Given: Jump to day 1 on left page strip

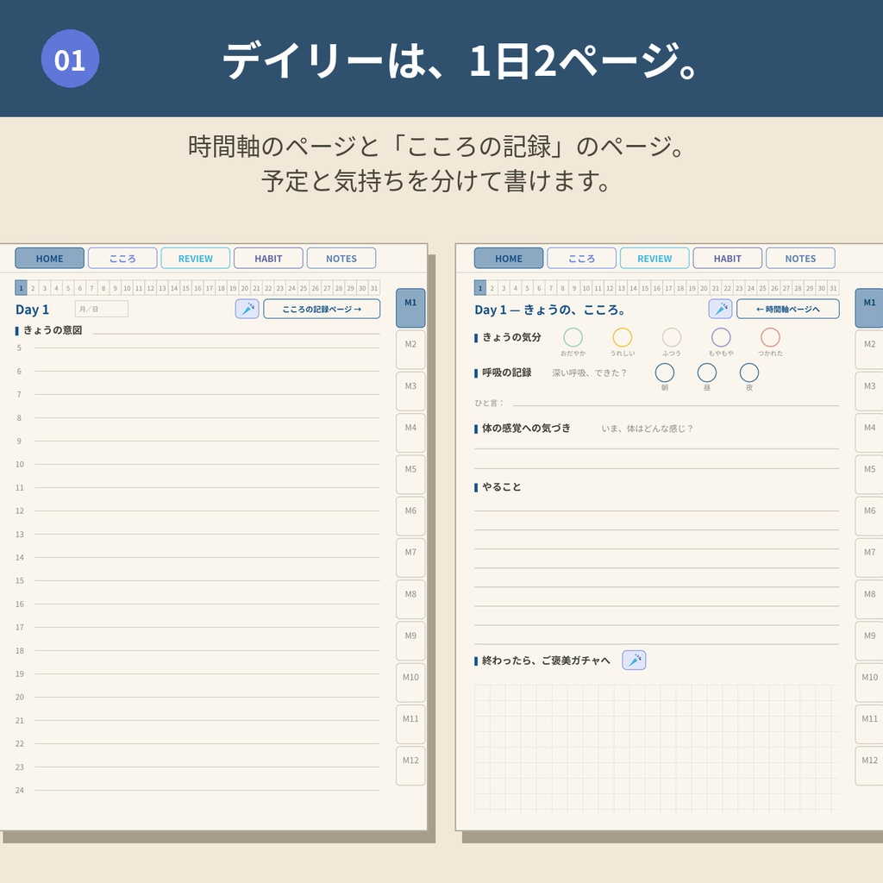Looking at the screenshot, I should (x=21, y=288).
